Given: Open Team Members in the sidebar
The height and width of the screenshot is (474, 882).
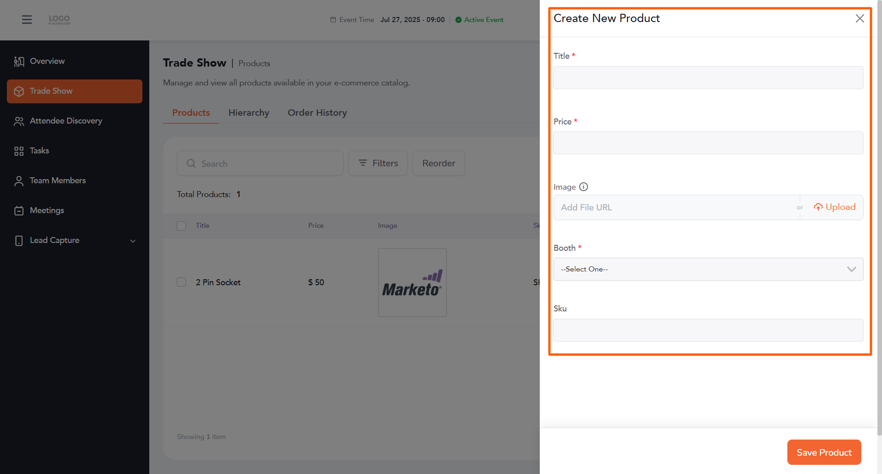Looking at the screenshot, I should pos(74,181).
